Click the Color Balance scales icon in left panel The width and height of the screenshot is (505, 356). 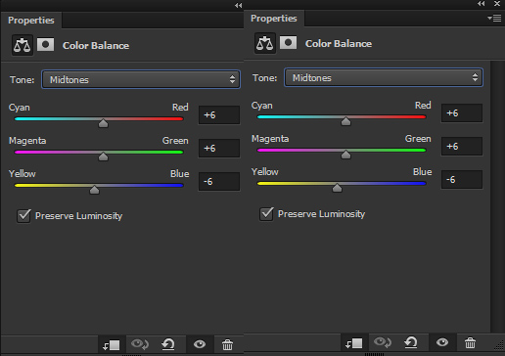[x=23, y=45]
